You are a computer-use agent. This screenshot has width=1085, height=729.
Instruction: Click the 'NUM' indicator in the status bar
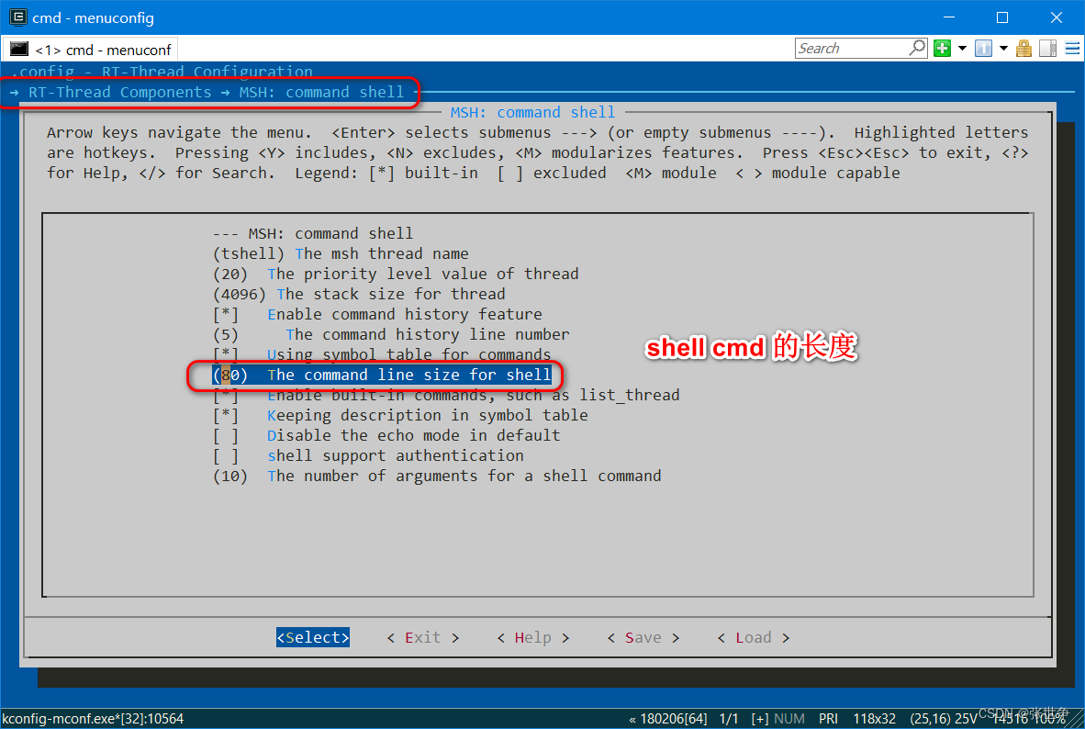click(789, 719)
